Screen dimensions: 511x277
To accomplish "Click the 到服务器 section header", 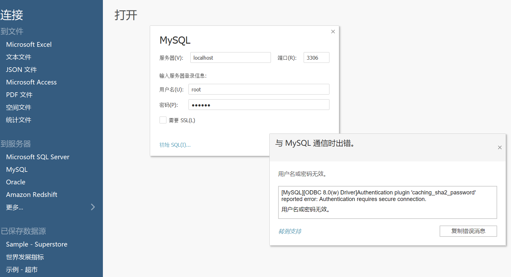I will tap(16, 144).
